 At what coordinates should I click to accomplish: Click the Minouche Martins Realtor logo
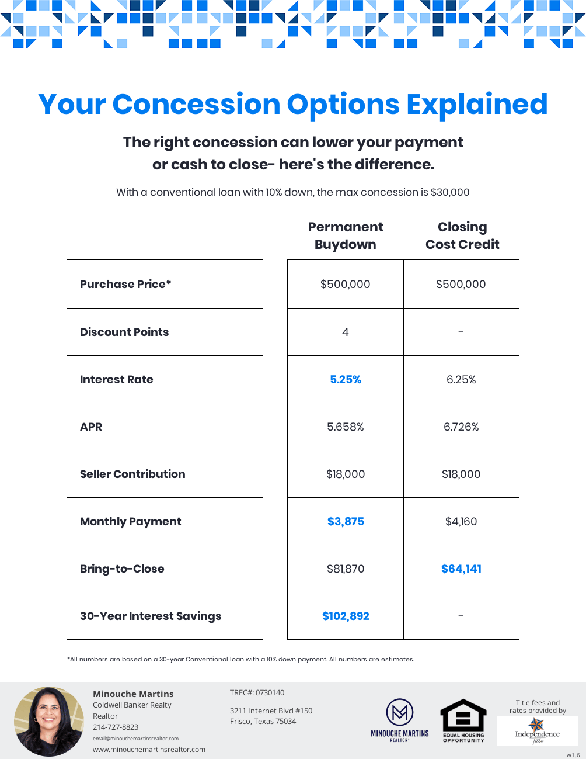(x=400, y=720)
